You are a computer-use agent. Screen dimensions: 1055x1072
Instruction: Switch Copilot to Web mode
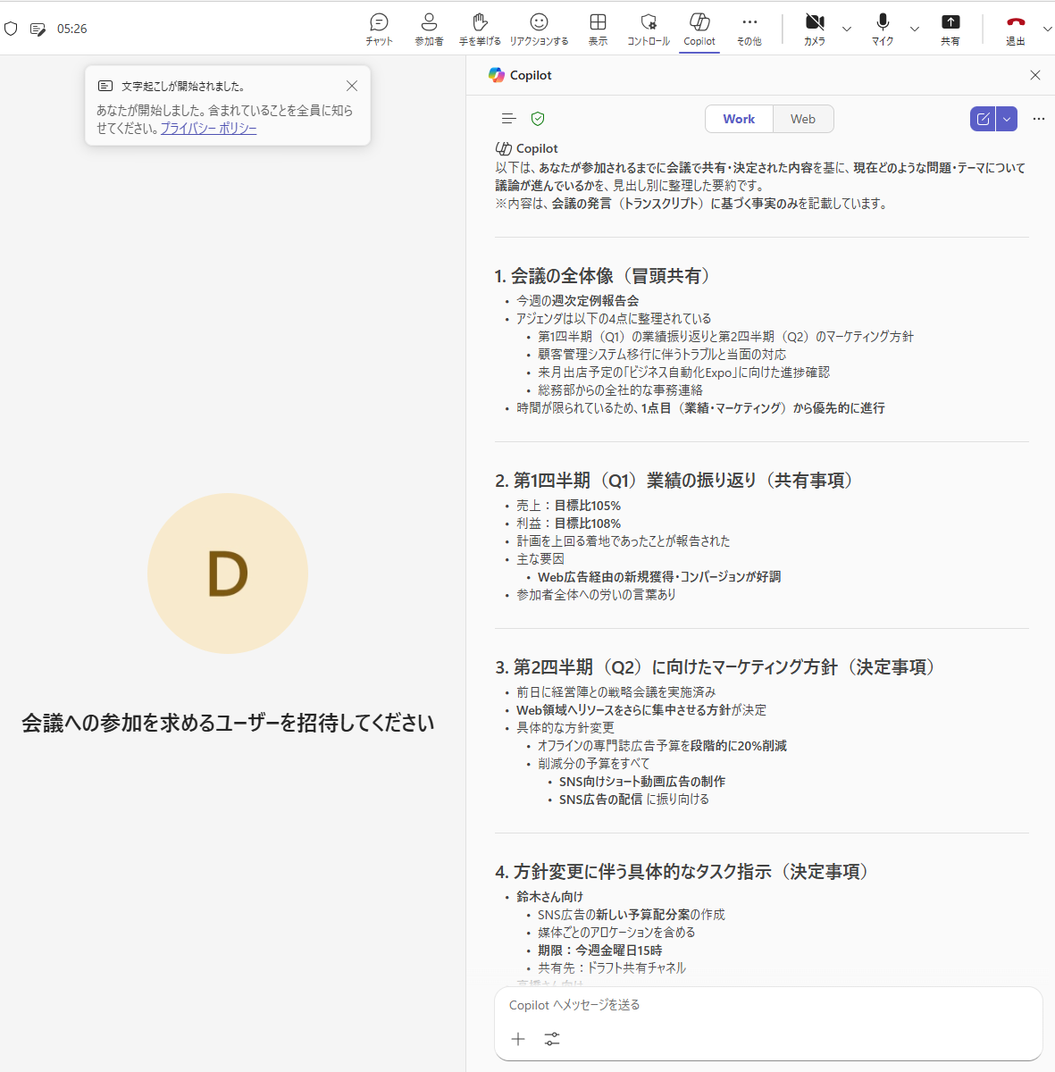[x=802, y=119]
